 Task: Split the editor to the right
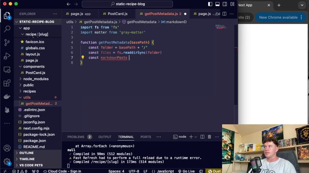(224, 14)
